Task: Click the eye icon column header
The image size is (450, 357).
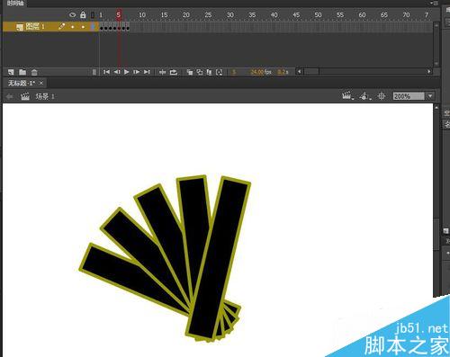Action: 72,14
